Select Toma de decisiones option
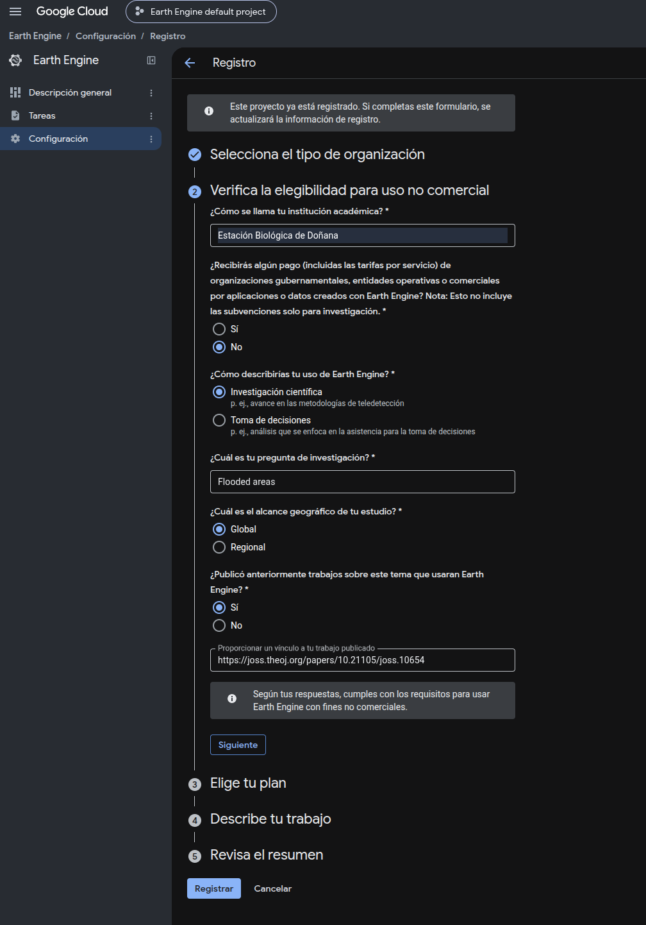The width and height of the screenshot is (646, 925). pos(219,420)
